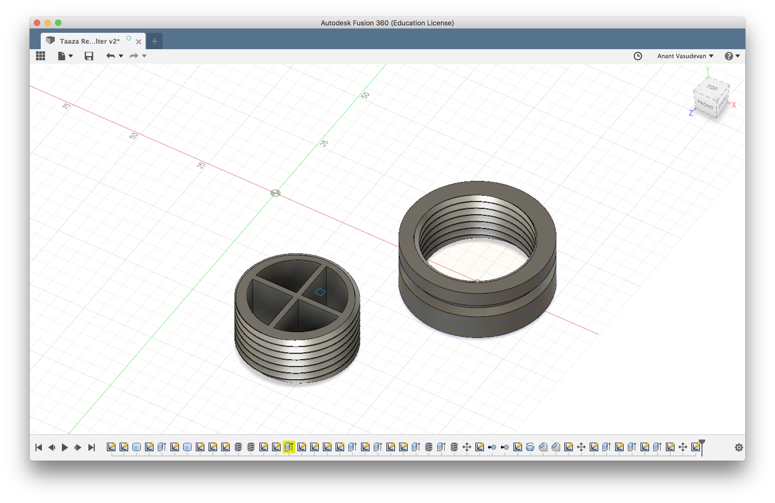Switch to Taaza Re...lter v2 tab

(x=89, y=41)
